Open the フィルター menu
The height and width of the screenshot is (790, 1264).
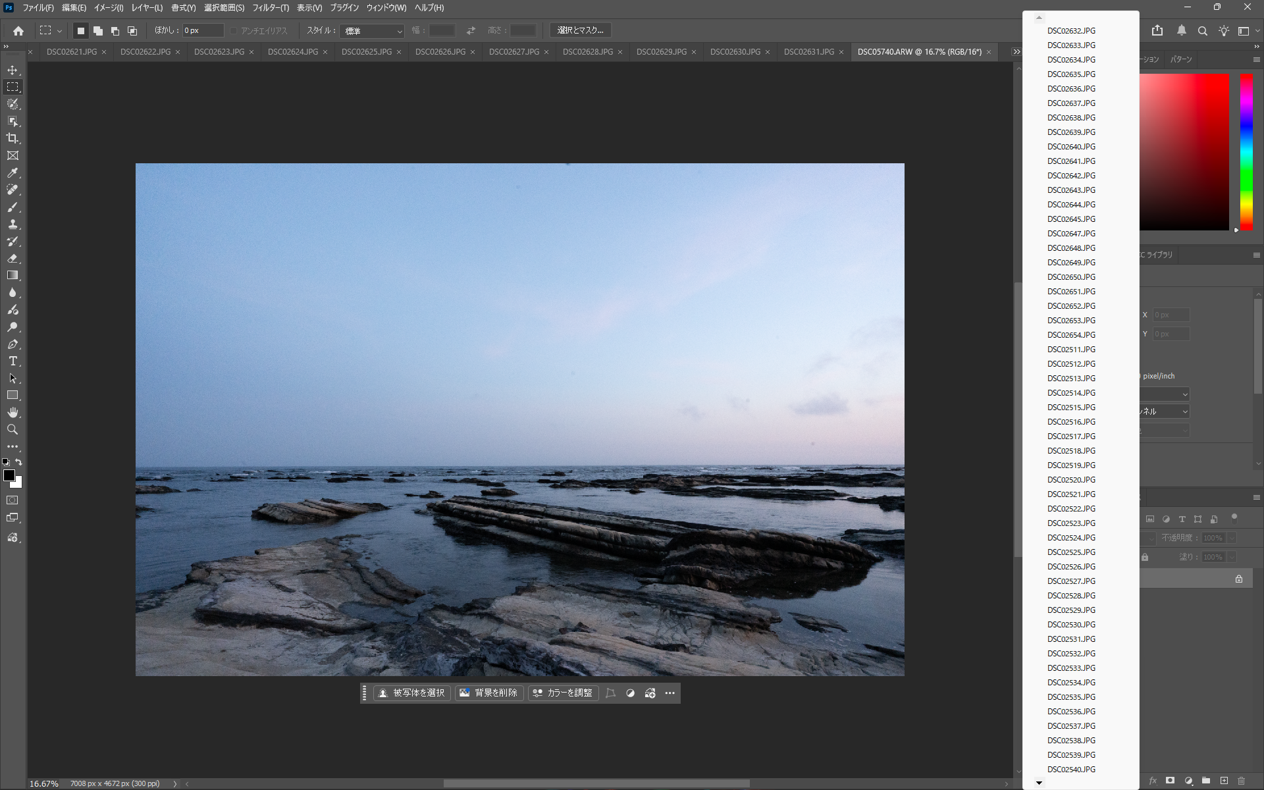tap(269, 8)
